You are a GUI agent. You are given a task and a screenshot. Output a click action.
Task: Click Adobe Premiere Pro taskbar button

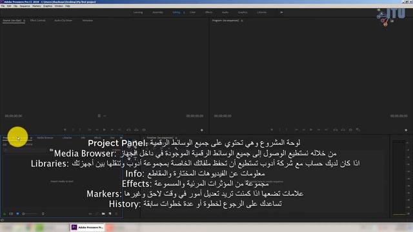coord(87,227)
